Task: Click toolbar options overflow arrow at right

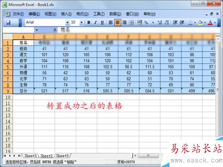Action: [x=219, y=23]
